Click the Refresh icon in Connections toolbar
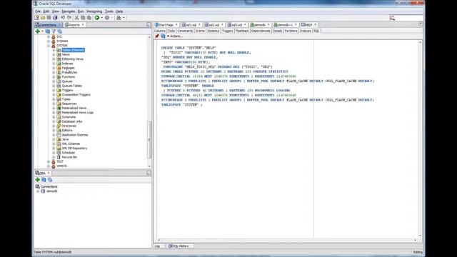 [x=48, y=31]
